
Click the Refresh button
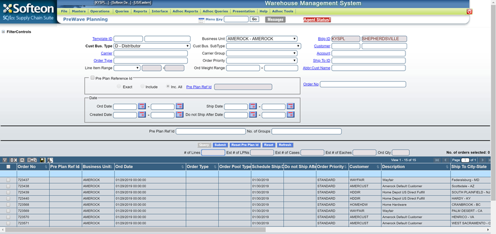pos(285,145)
